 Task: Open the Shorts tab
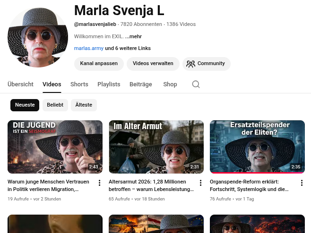[79, 84]
